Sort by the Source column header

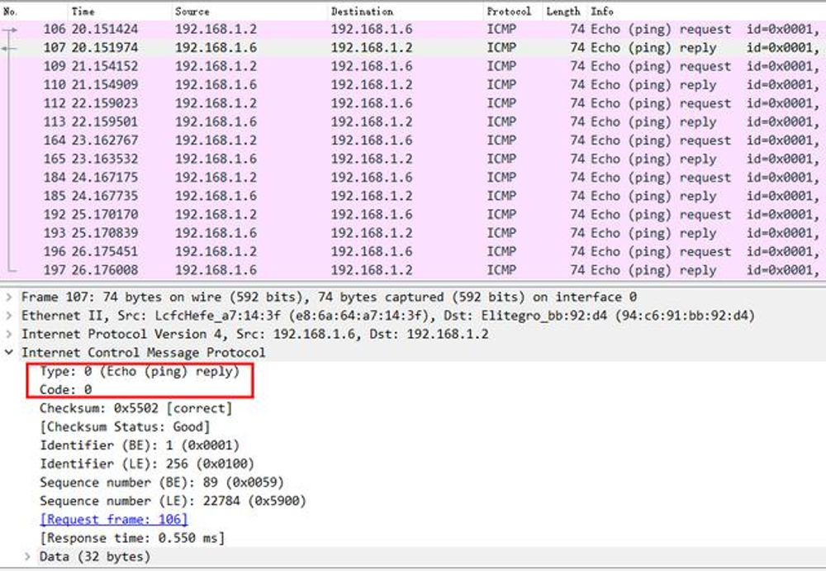pyautogui.click(x=192, y=12)
